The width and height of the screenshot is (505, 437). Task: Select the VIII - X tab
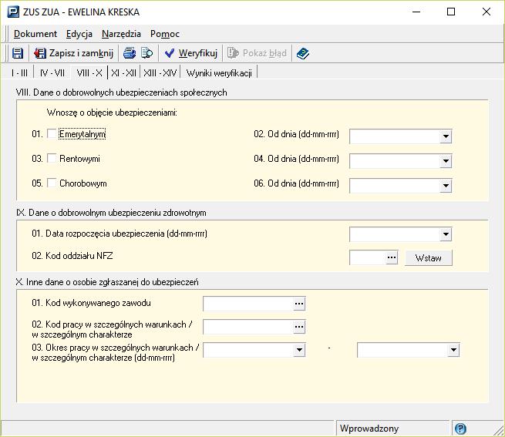[89, 73]
